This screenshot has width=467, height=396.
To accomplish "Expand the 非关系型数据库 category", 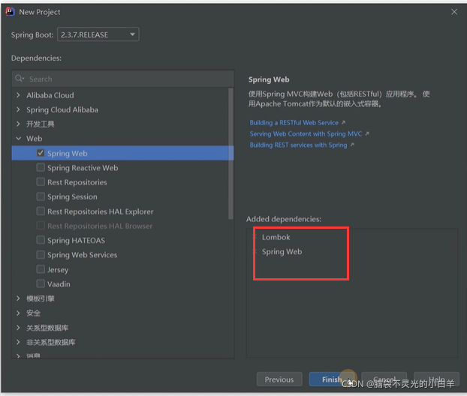I will [18, 342].
